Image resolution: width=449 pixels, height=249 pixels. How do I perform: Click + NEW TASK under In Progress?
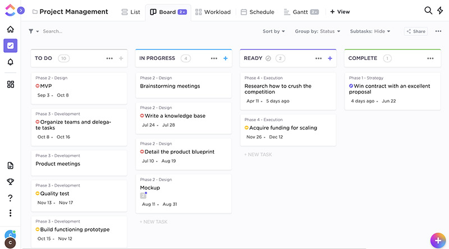[153, 222]
